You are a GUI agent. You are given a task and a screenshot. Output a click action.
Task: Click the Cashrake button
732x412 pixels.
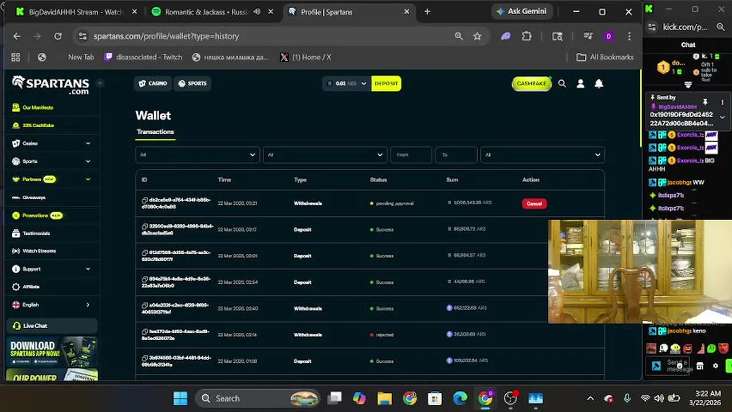tap(532, 84)
